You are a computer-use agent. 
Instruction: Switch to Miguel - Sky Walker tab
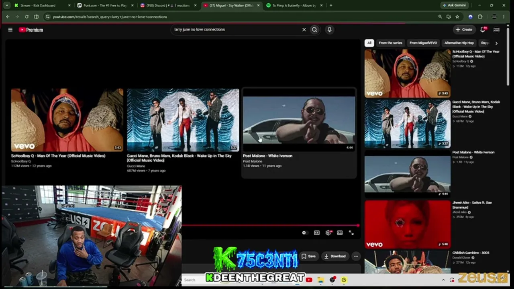coord(232,5)
